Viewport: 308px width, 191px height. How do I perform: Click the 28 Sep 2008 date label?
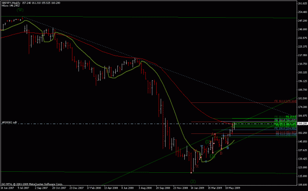[x=163, y=188]
